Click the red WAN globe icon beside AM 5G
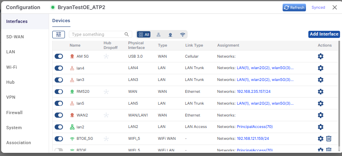Image resolution: width=342 pixels, height=156 pixels. point(72,56)
